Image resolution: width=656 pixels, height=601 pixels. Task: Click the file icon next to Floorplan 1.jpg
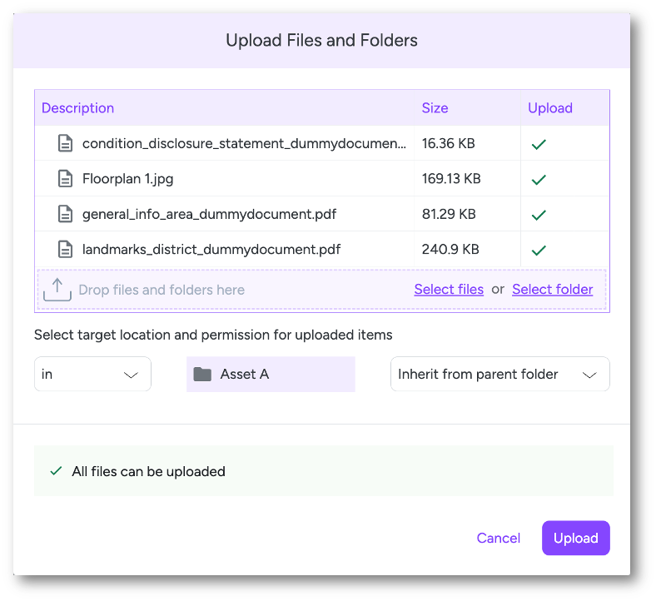coord(65,179)
